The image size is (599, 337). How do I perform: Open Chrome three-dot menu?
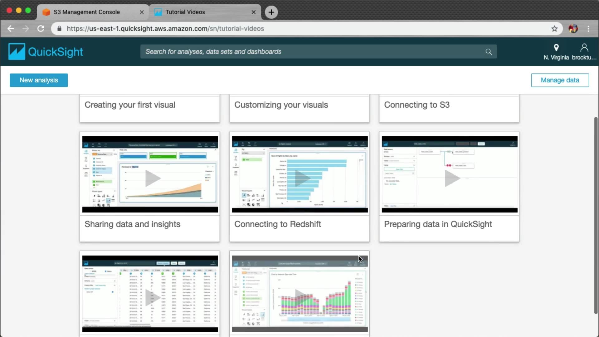tap(588, 29)
